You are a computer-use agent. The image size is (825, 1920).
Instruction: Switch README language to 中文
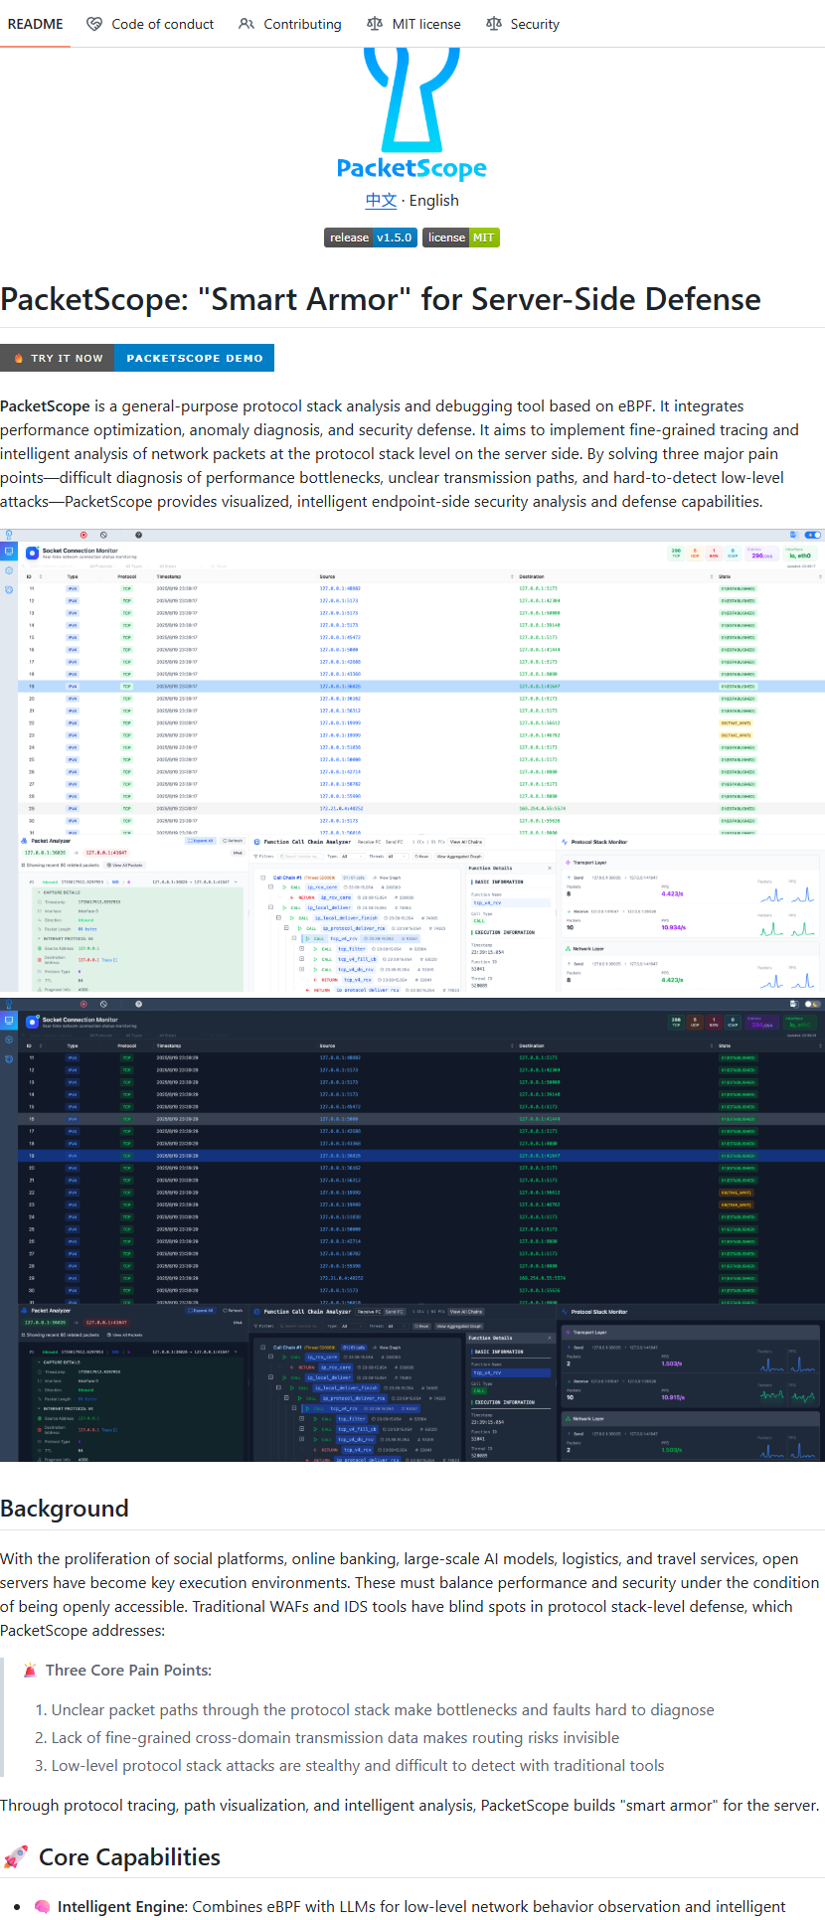381,200
